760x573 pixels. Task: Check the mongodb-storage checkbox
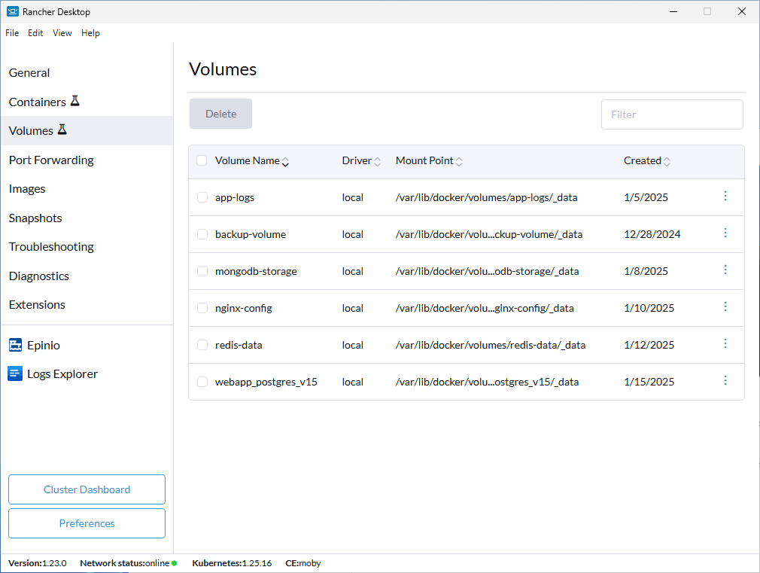point(202,271)
